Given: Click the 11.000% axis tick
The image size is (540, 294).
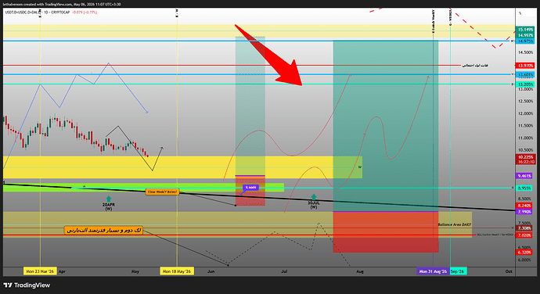Looking at the screenshot, I should click(525, 138).
